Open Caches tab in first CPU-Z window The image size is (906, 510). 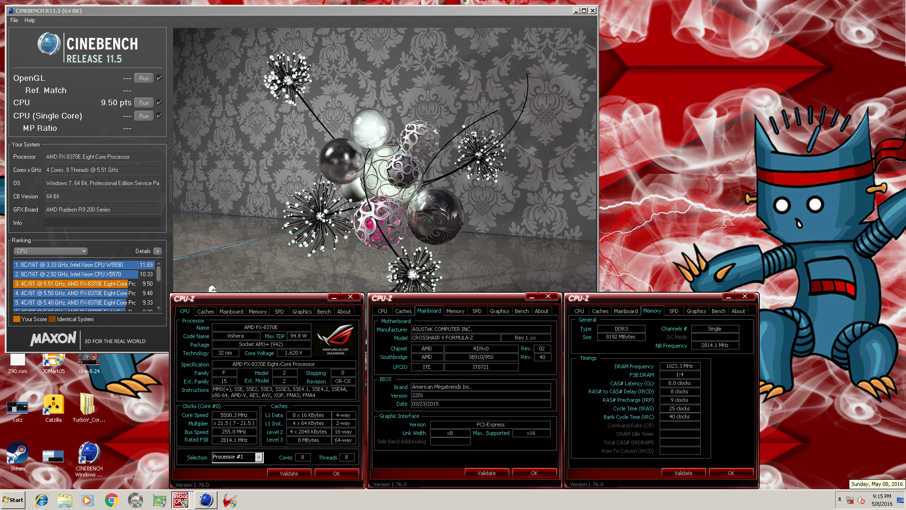pyautogui.click(x=205, y=312)
